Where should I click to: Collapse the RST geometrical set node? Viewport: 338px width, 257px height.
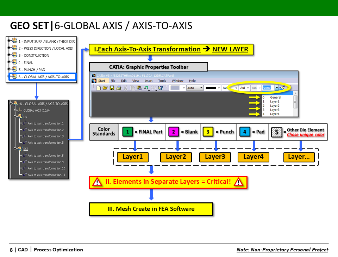point(15,148)
